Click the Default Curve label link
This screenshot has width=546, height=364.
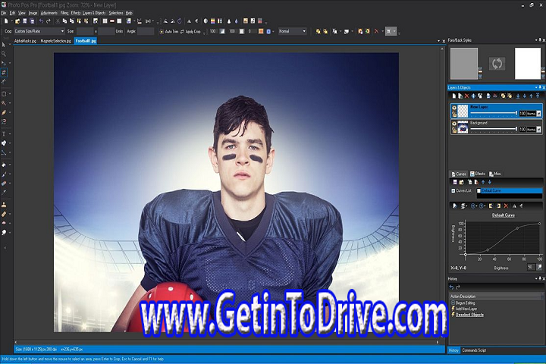coord(504,215)
